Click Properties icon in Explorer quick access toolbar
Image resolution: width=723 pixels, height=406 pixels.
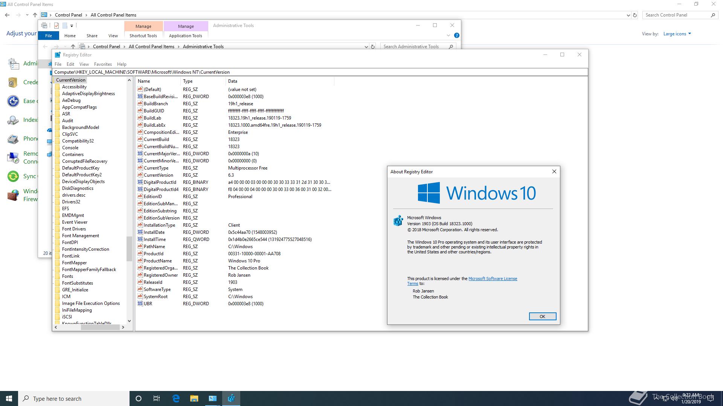click(56, 26)
